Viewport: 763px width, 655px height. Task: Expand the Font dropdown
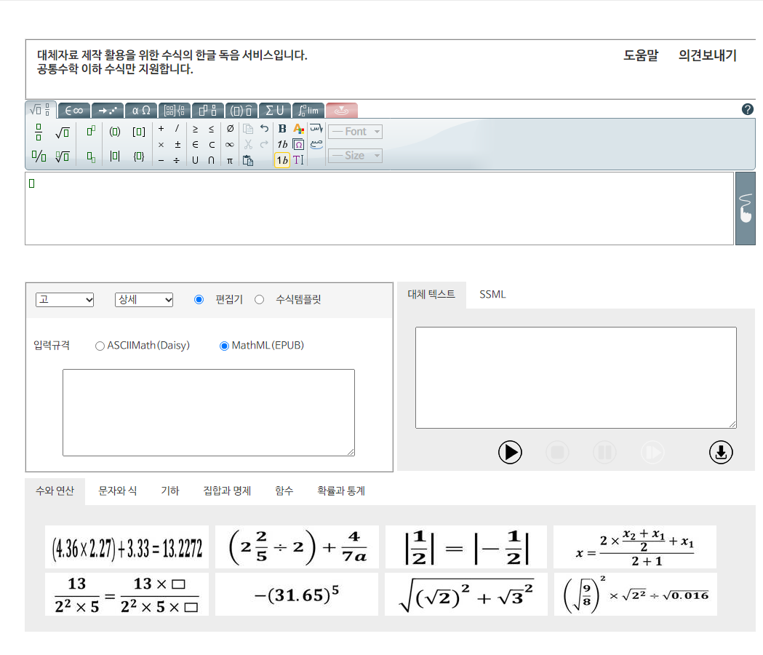coord(355,132)
